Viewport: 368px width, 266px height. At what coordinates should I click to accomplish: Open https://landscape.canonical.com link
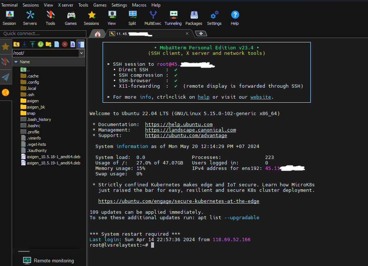[191, 130]
